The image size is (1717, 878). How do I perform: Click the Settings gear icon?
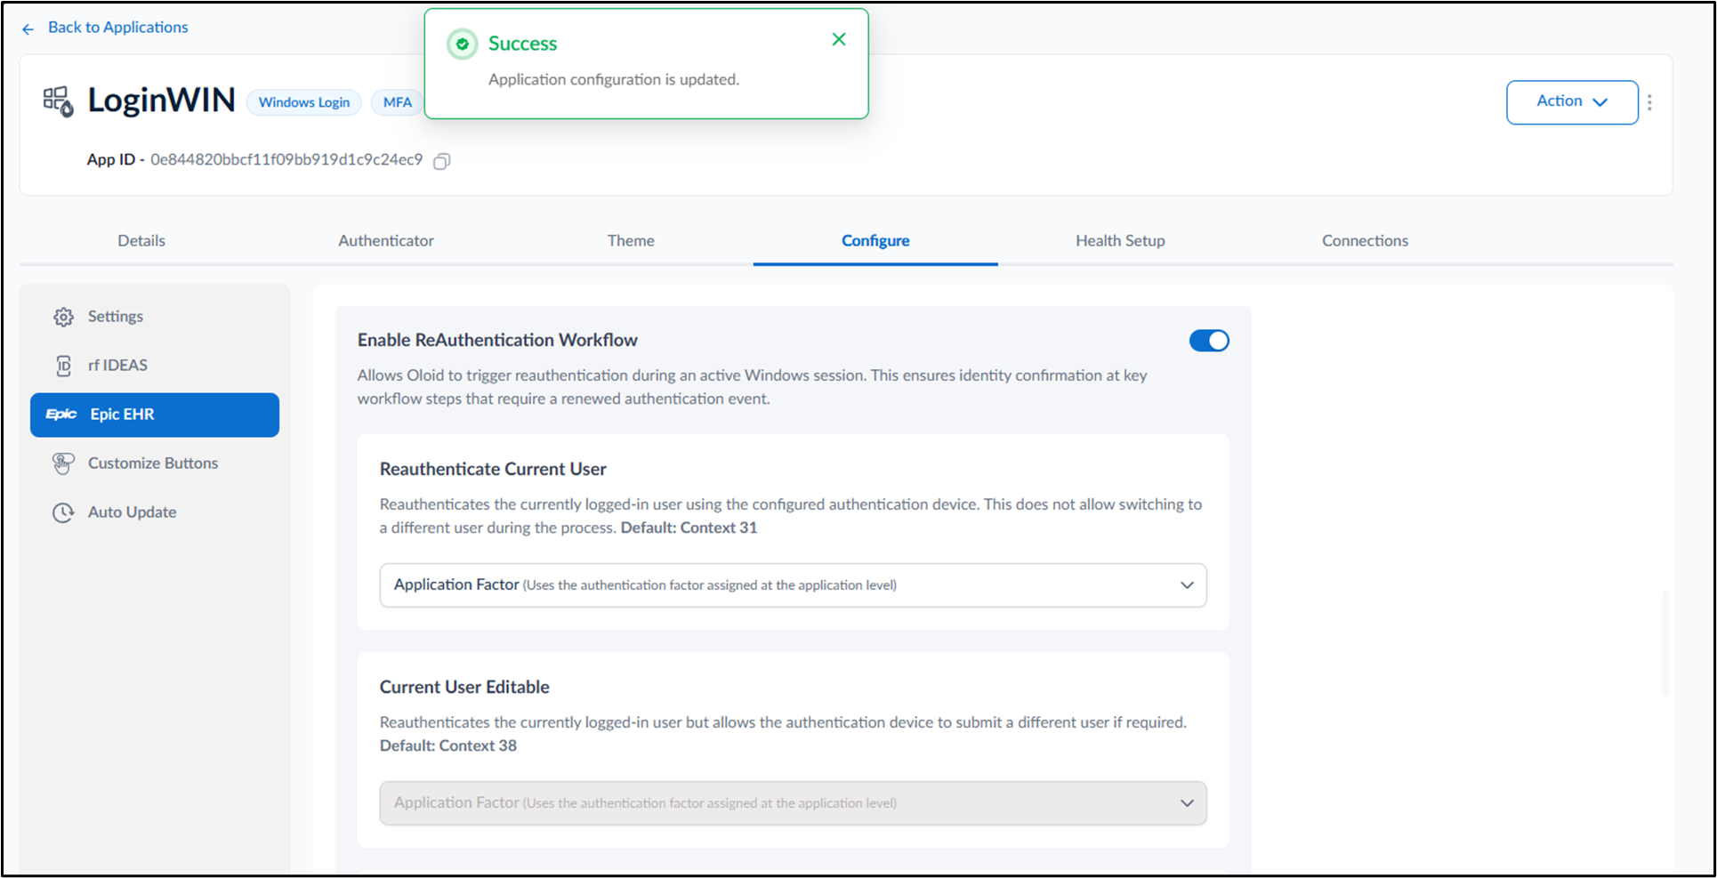tap(63, 317)
